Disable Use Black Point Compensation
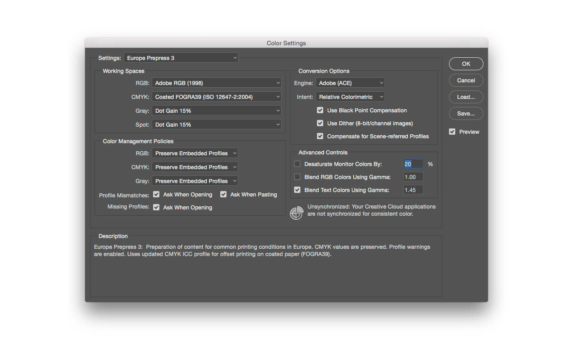The height and width of the screenshot is (358, 573). (x=320, y=110)
